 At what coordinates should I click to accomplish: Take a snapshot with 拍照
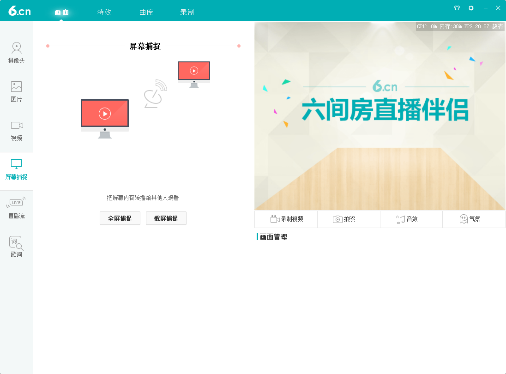click(x=349, y=219)
